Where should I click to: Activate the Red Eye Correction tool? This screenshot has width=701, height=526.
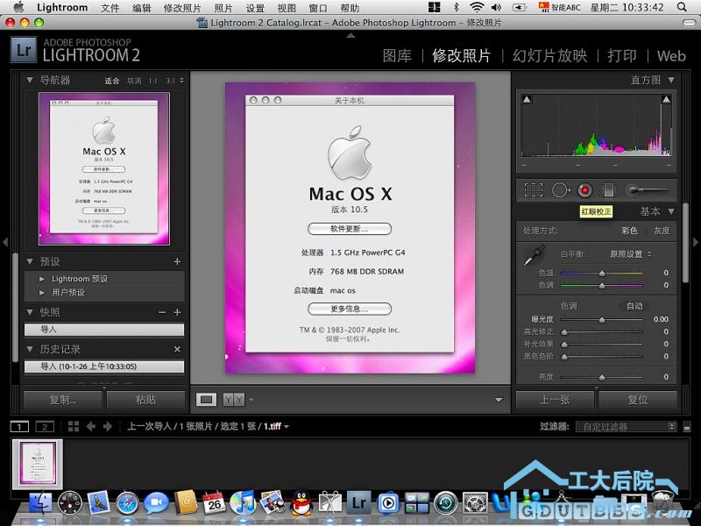pyautogui.click(x=584, y=189)
